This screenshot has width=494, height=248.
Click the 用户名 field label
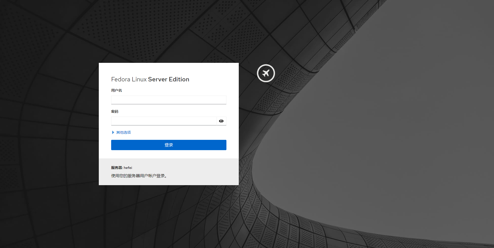(x=117, y=90)
